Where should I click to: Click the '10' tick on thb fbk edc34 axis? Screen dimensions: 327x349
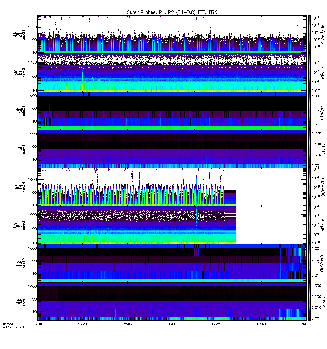click(x=34, y=121)
